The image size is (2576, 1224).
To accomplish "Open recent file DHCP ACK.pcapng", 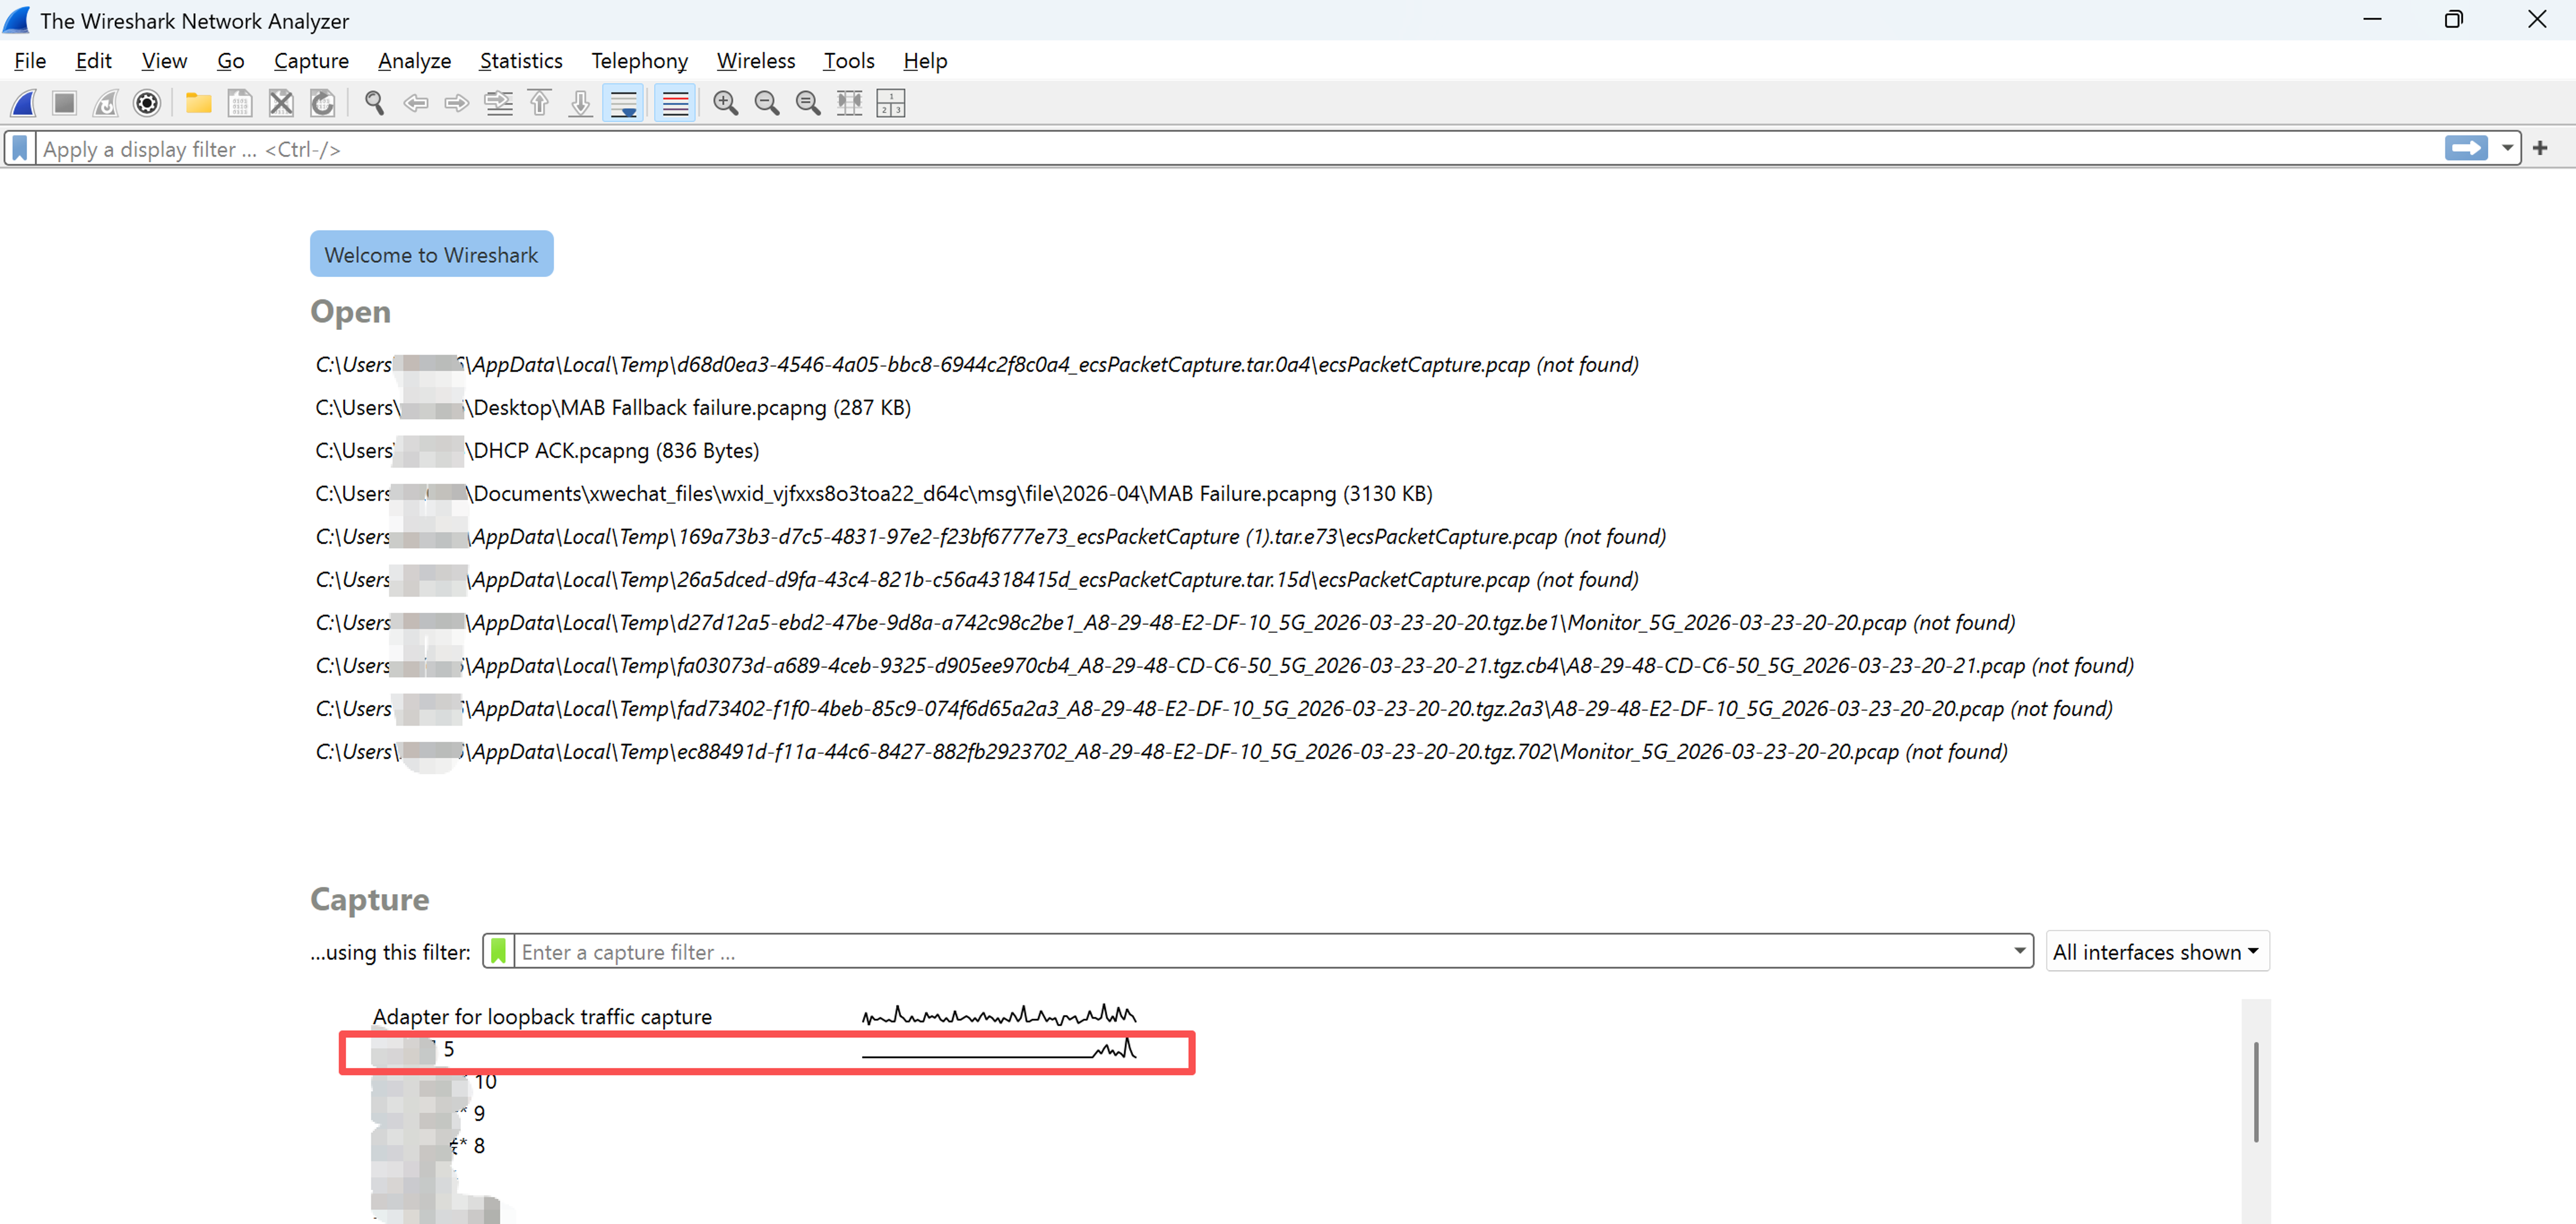I will click(x=537, y=450).
